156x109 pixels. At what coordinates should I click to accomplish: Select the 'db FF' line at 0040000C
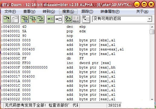75,58
